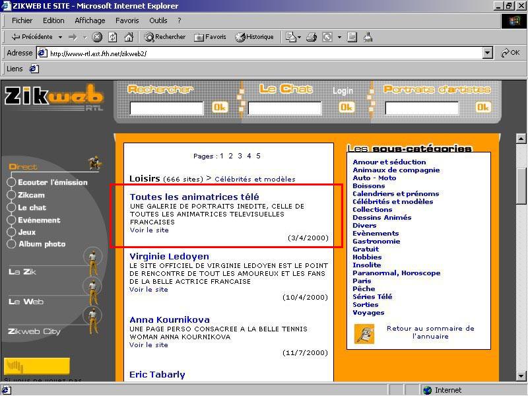Open the Séries Télé sub-category
The width and height of the screenshot is (528, 396).
click(x=372, y=296)
